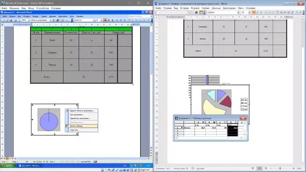
Task: Choose Формат области диаграммы from context menu
Action: (82, 111)
